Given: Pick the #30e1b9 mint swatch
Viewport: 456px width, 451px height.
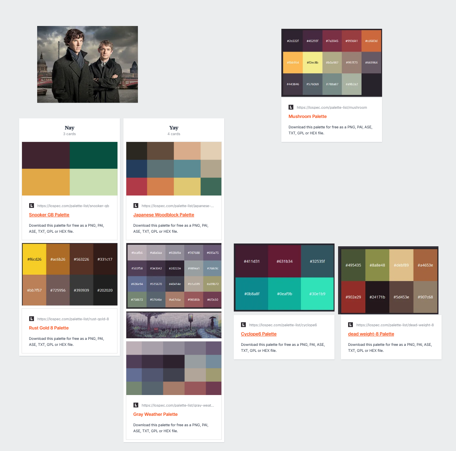Looking at the screenshot, I should tap(317, 293).
